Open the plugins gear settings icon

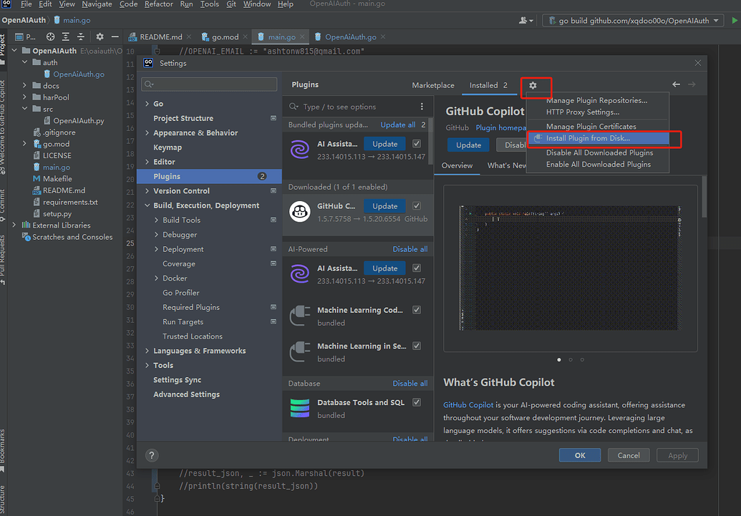(x=533, y=85)
